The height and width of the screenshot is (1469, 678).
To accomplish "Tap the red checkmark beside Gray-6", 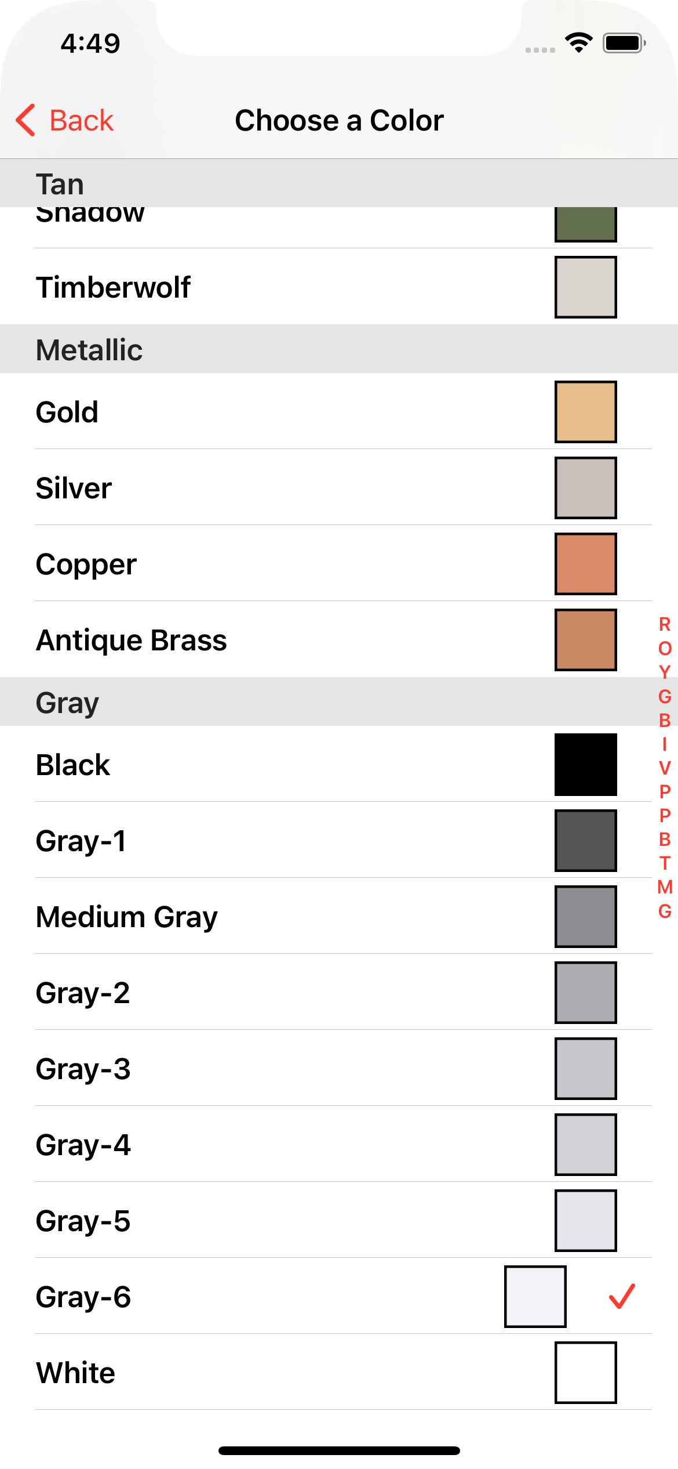I will point(622,1296).
